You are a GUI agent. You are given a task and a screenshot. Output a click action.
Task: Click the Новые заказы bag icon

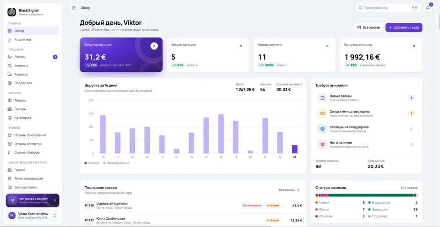click(322, 98)
